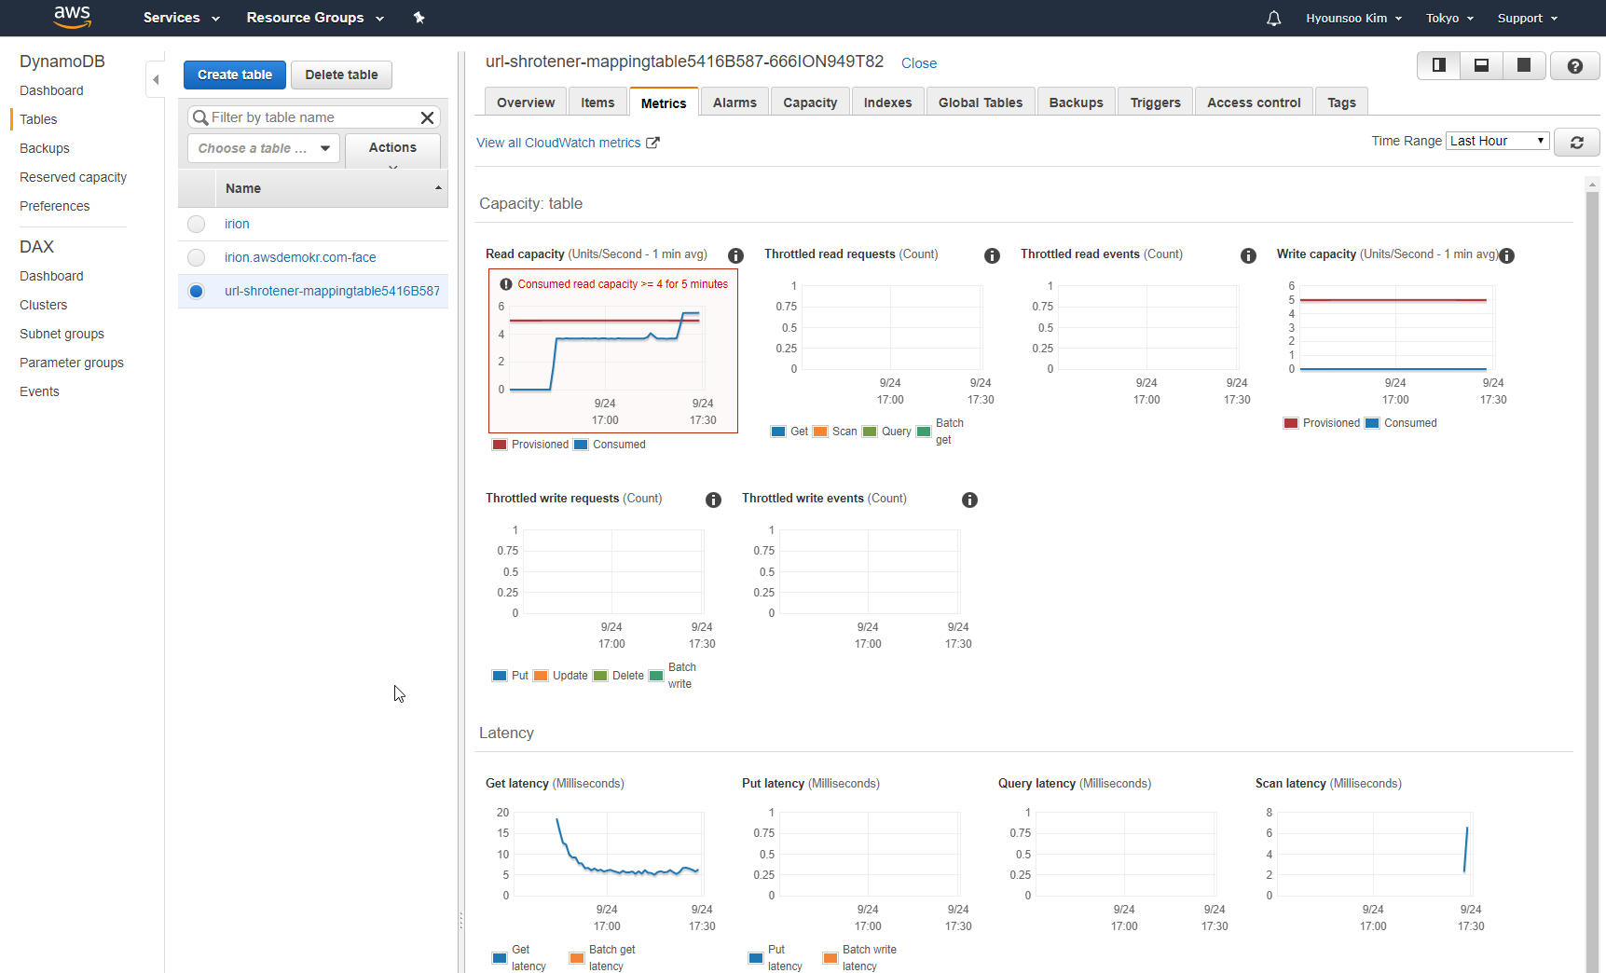The image size is (1606, 973).
Task: Open the Triggers tab
Action: 1155,103
